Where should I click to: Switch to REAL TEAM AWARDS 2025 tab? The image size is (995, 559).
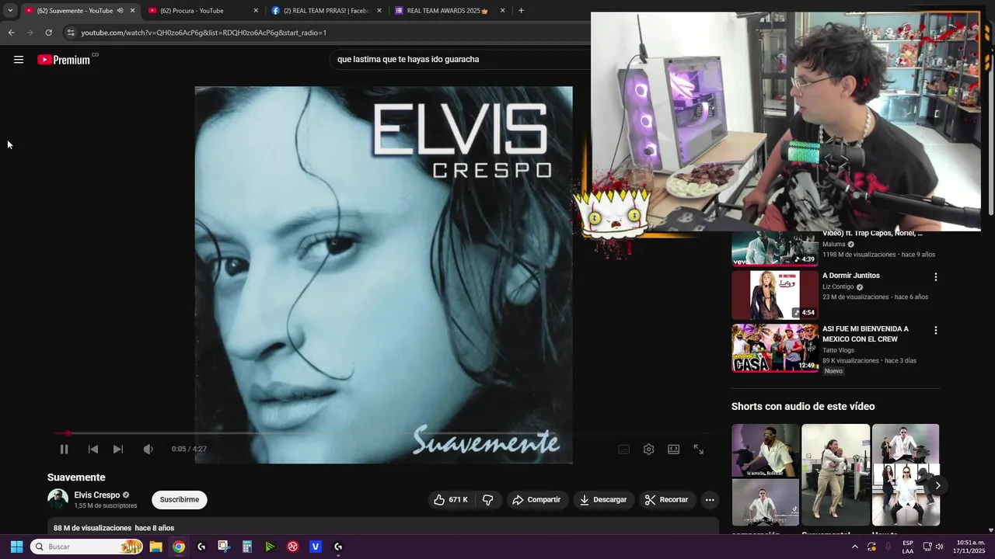tap(448, 11)
